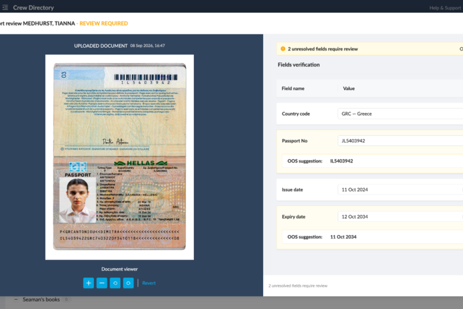Click the Value column header

click(x=349, y=89)
